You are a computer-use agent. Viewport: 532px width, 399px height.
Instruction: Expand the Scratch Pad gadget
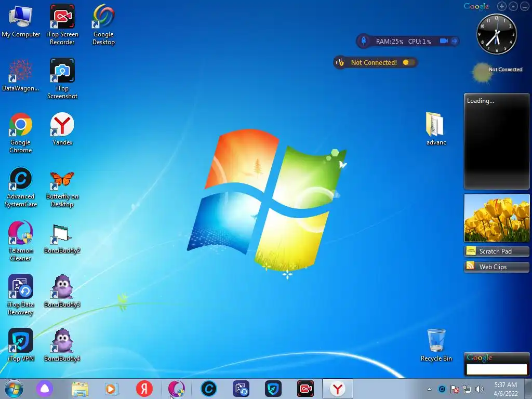pyautogui.click(x=497, y=251)
